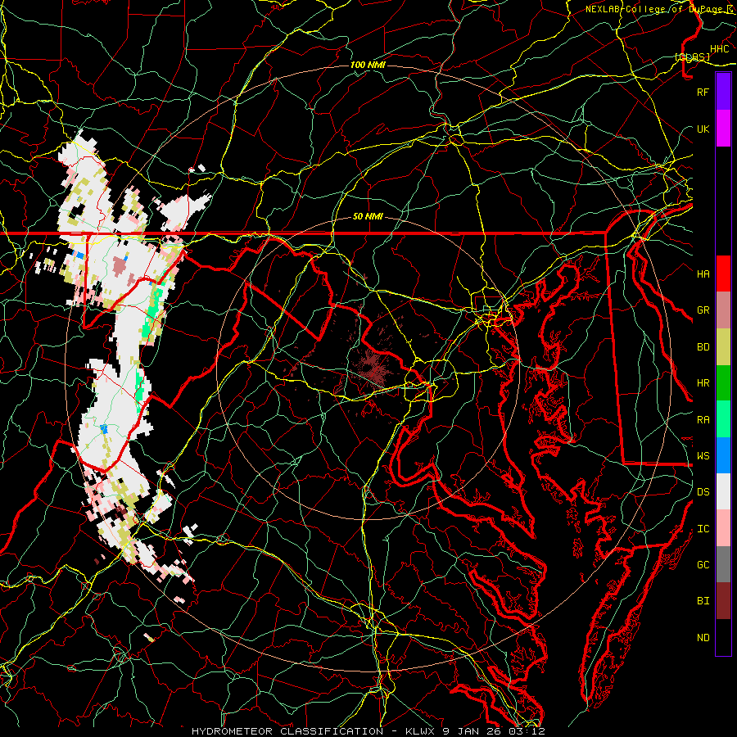
Task: Select the 'GR' legend label
Action: pyautogui.click(x=703, y=310)
